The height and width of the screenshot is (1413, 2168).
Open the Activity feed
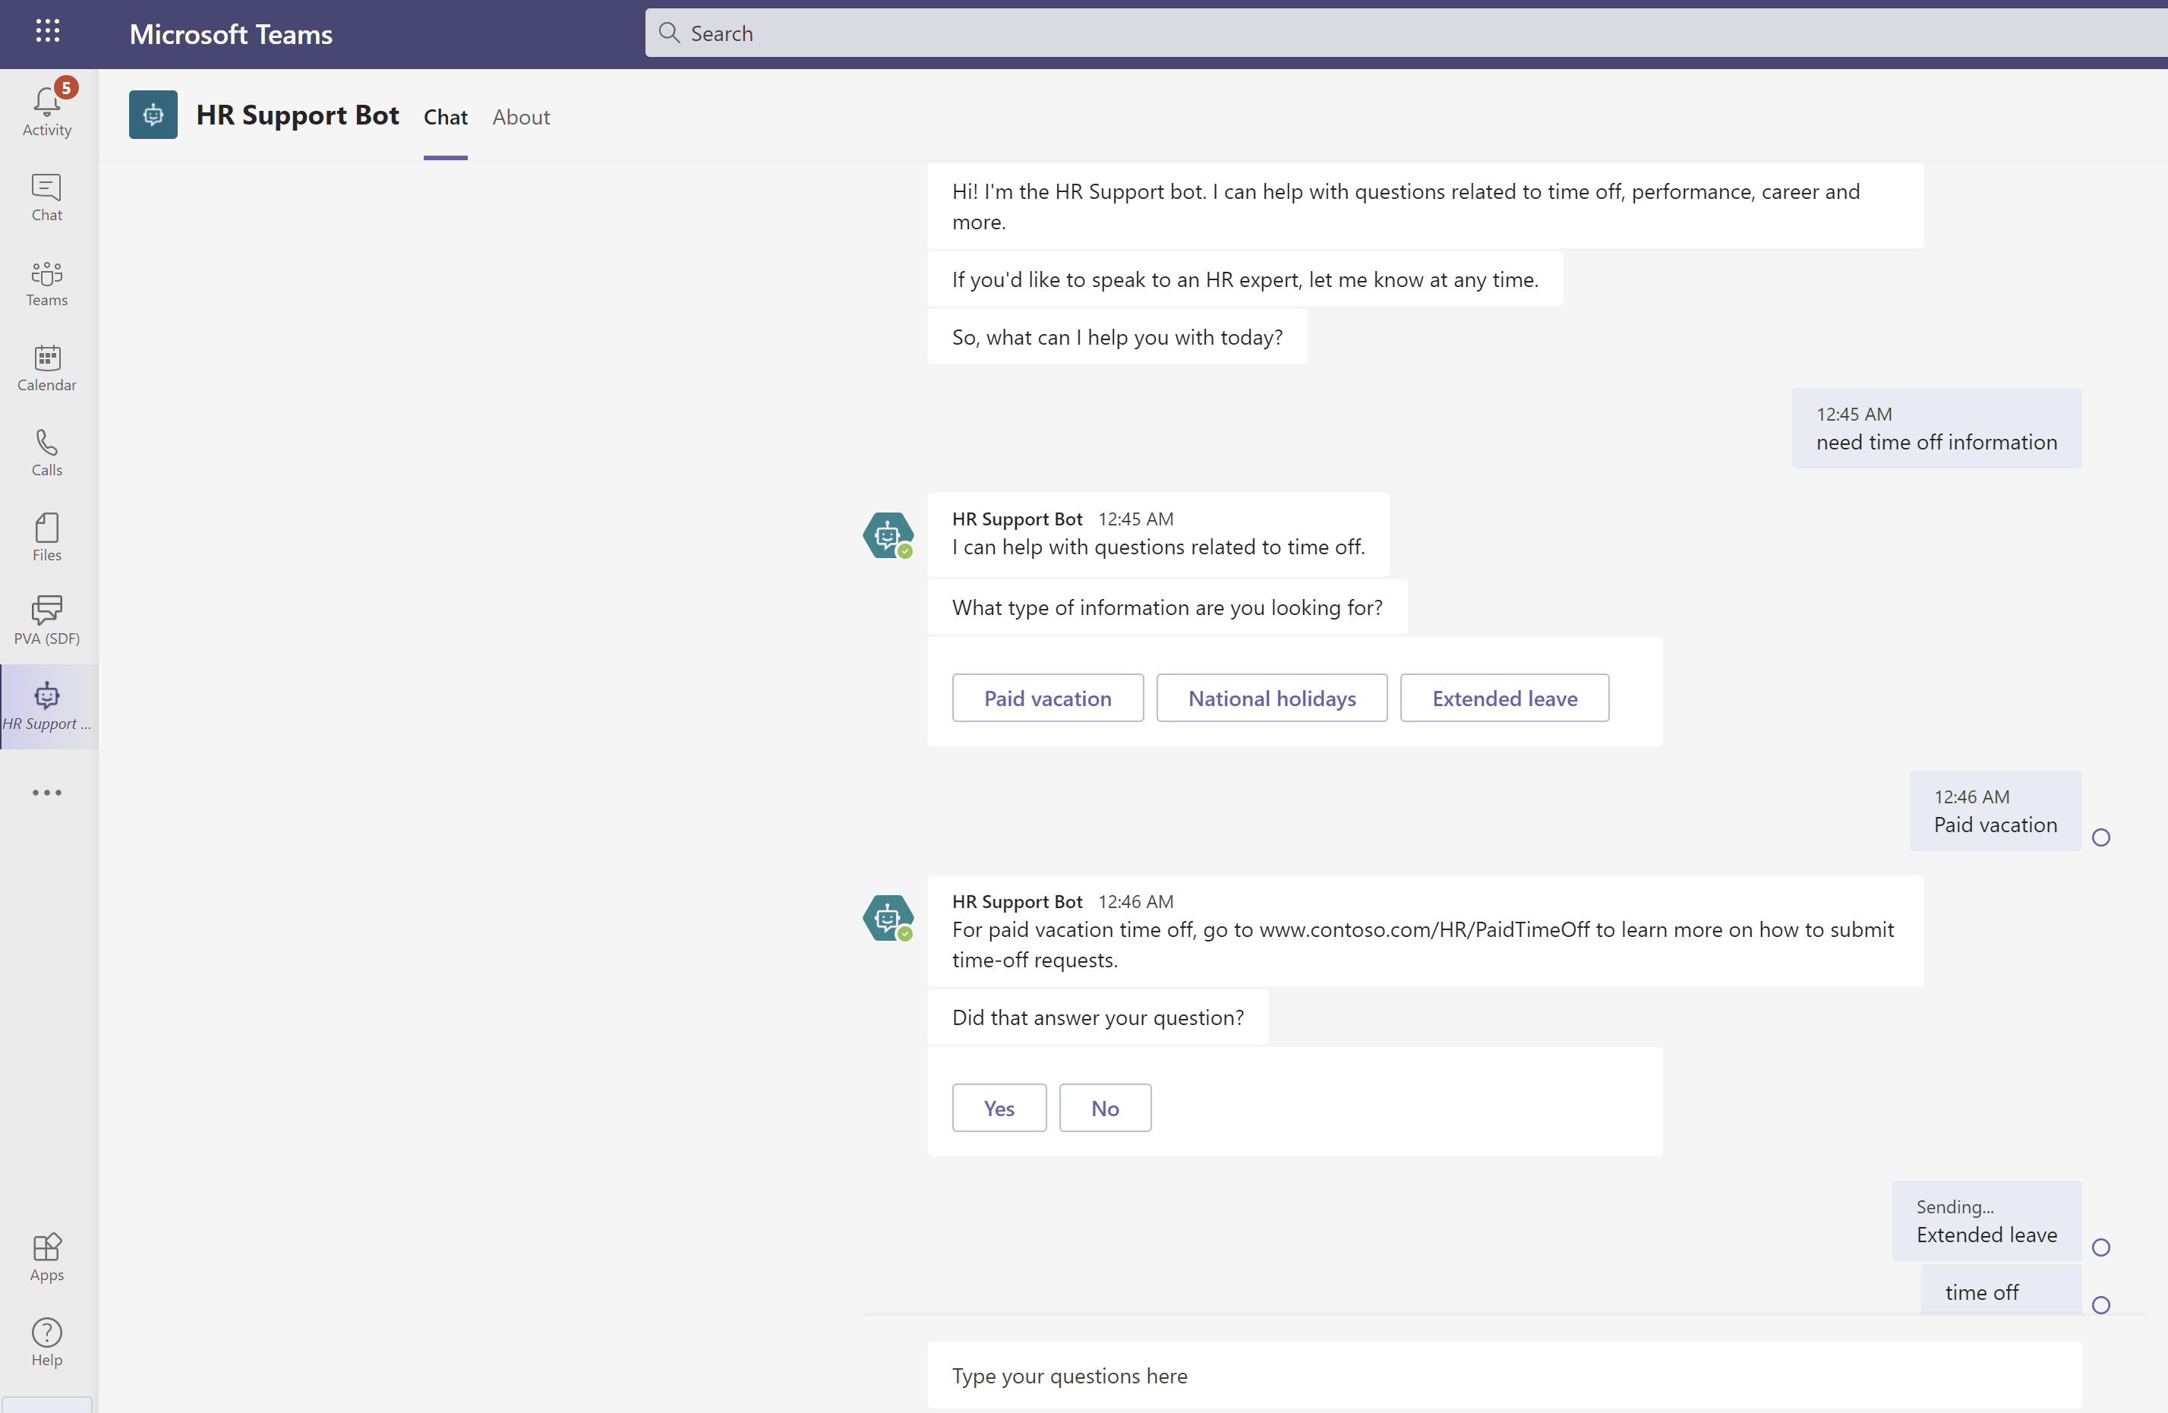(x=46, y=108)
